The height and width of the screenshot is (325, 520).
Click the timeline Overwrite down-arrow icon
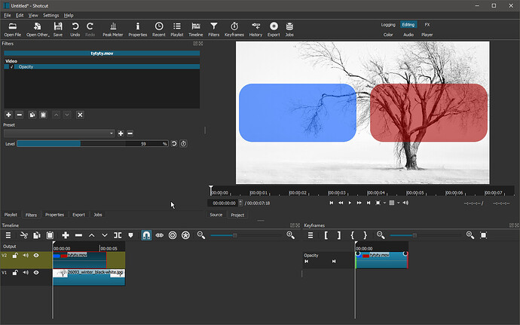(105, 235)
